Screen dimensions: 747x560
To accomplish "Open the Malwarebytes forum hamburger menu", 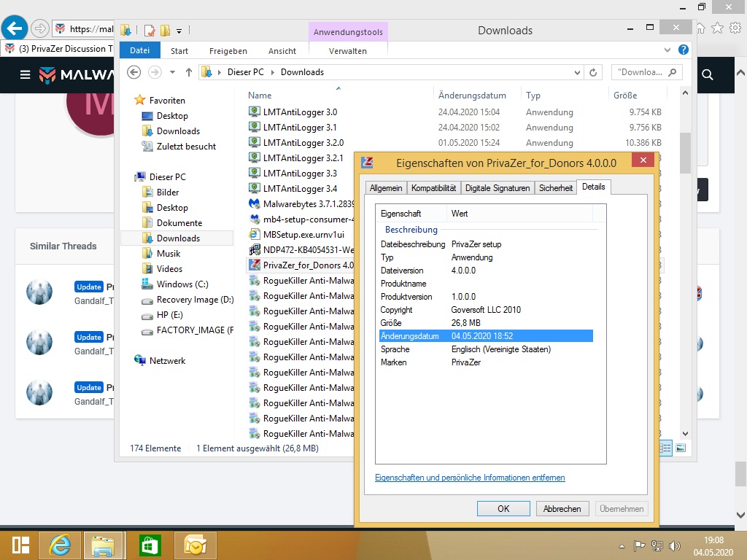I will tap(26, 75).
